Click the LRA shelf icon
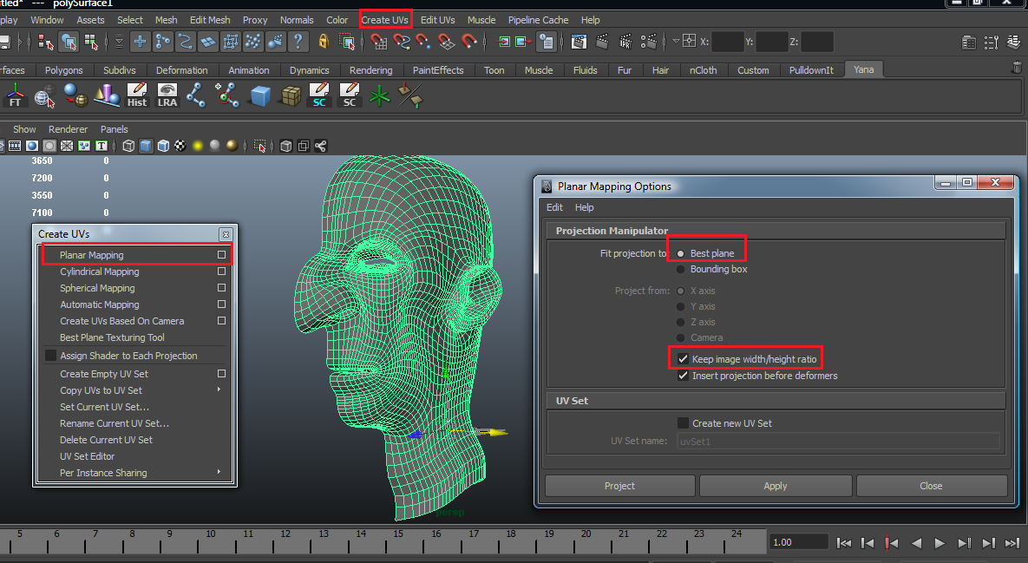Image resolution: width=1028 pixels, height=563 pixels. tap(167, 95)
